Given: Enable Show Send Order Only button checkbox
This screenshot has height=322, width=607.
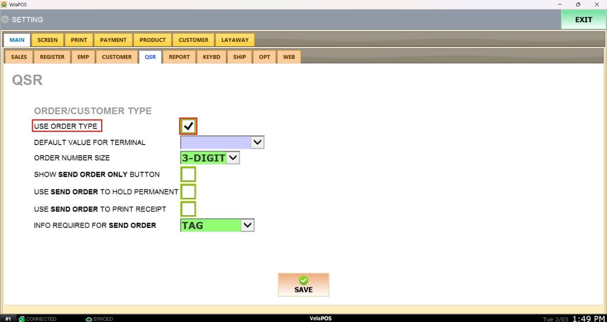Looking at the screenshot, I should pyautogui.click(x=188, y=175).
